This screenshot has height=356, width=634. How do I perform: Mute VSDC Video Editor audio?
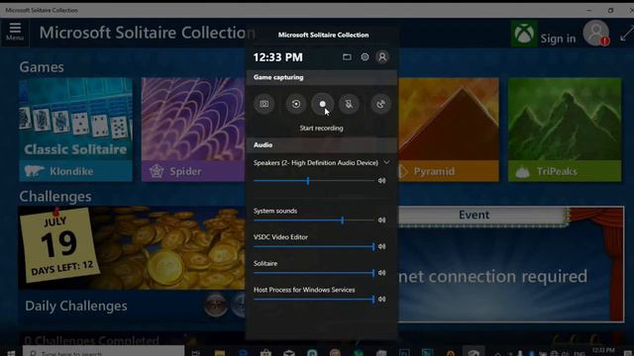[381, 246]
